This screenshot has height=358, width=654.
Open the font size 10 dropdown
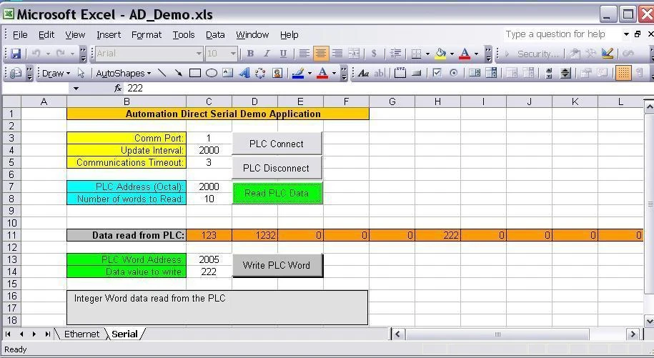[233, 54]
